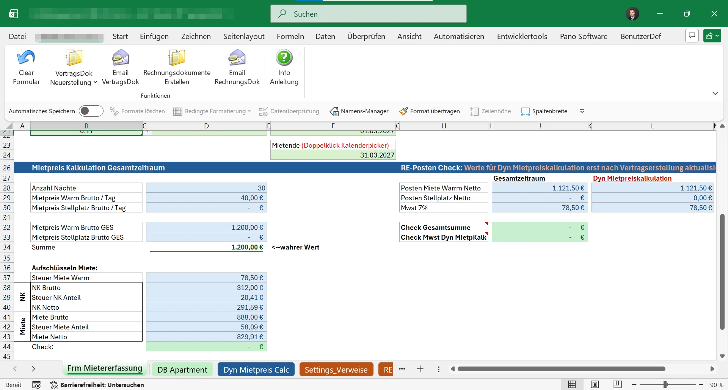Select the Frm Mietererfassung sheet tab
Screen dimensions: 728x390
tap(105, 368)
